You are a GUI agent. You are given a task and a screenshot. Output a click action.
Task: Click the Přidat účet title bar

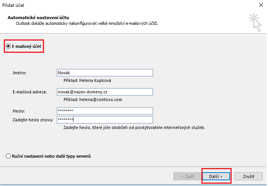[x=115, y=5]
